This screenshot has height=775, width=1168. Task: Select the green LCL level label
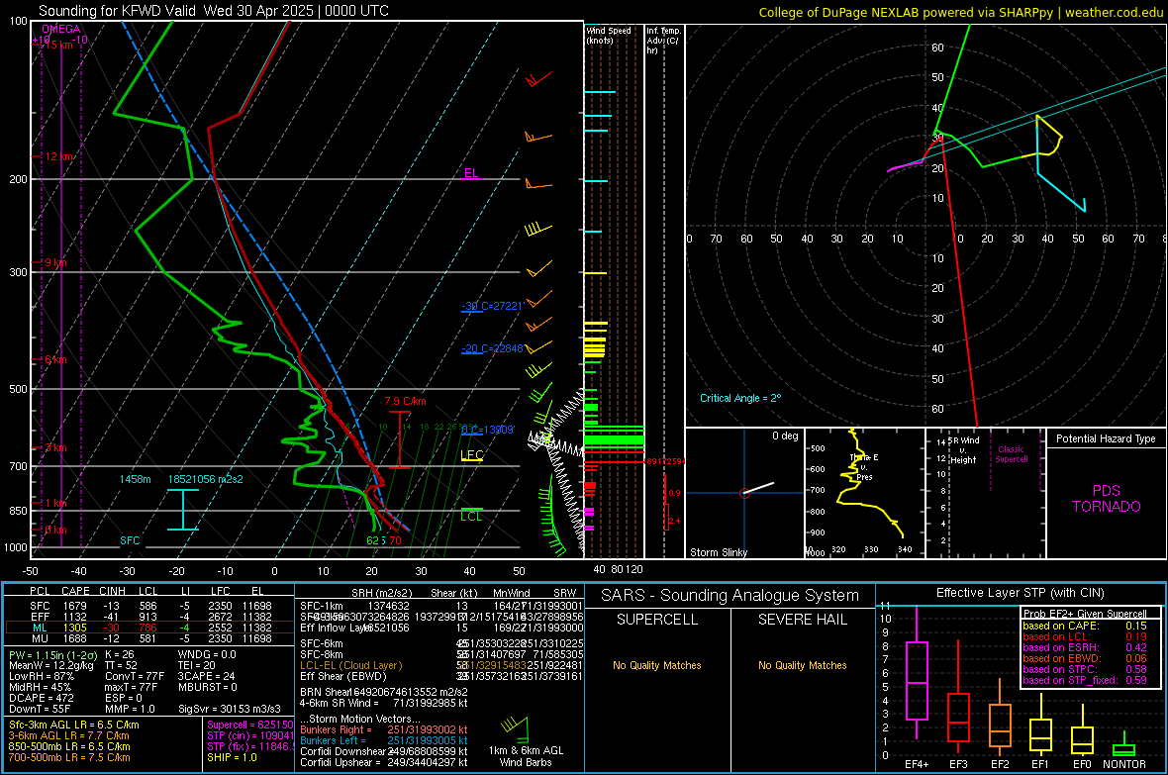(471, 516)
